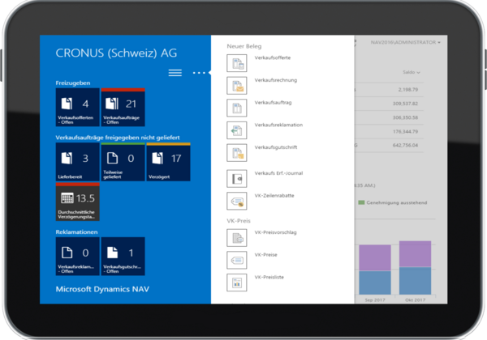Open the Verkaufsofferte document icon
This screenshot has height=340, width=487.
(x=237, y=63)
